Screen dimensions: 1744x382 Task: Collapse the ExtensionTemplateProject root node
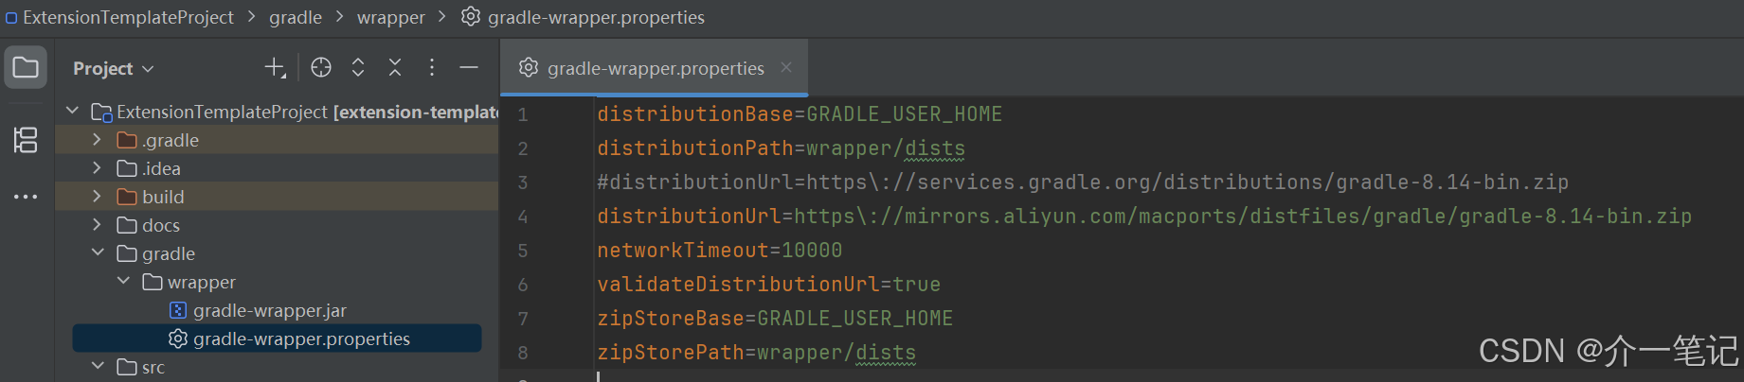(73, 112)
